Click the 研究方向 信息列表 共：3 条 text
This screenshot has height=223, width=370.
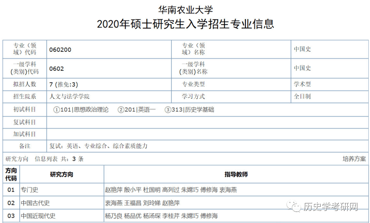pyautogui.click(x=45, y=159)
